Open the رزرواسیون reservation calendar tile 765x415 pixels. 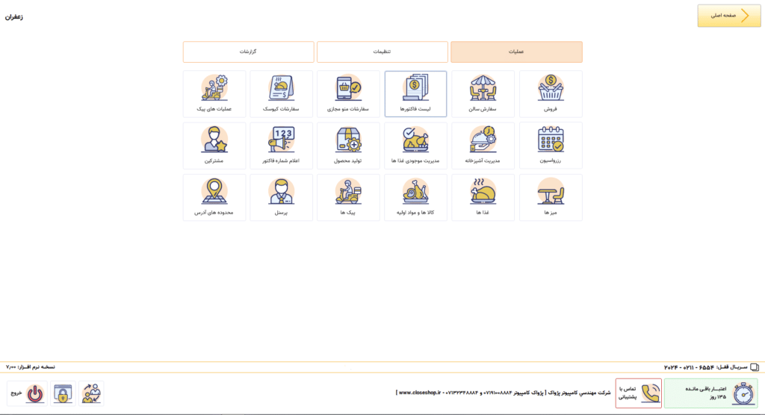tap(551, 146)
